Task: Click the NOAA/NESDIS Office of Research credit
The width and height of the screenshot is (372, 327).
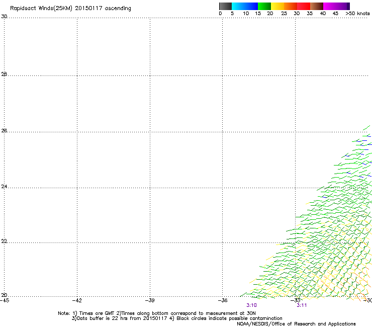Action: coord(296,324)
